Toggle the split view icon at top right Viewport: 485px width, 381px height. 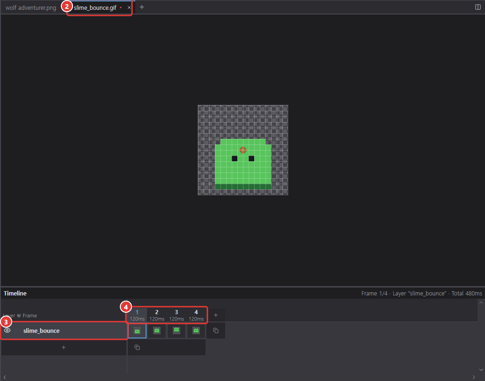pos(478,7)
